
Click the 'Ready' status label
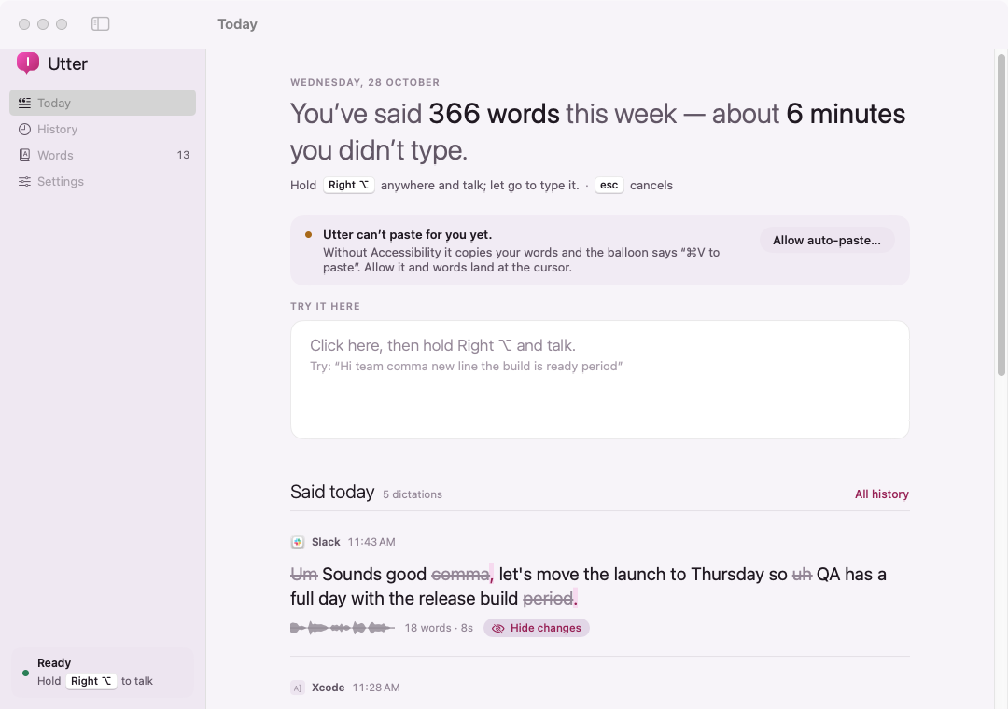pyautogui.click(x=54, y=662)
